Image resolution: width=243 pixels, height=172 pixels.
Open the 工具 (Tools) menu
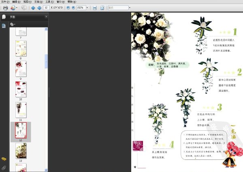coord(49,2)
